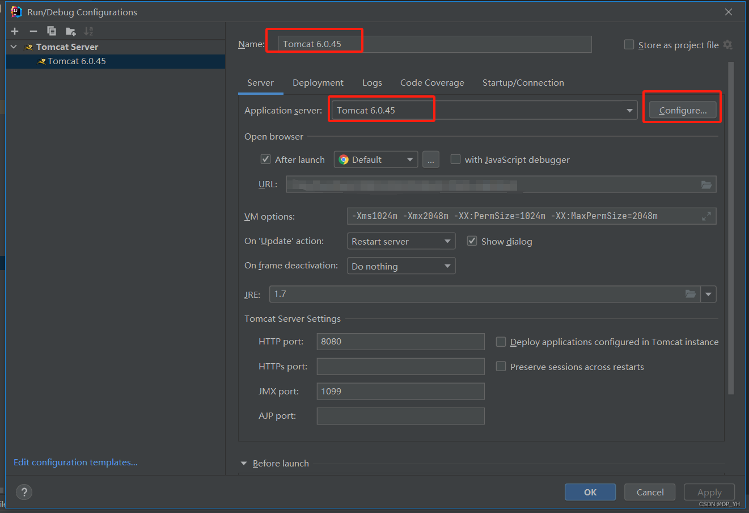
Task: Focus the HTTP port field
Action: click(400, 342)
